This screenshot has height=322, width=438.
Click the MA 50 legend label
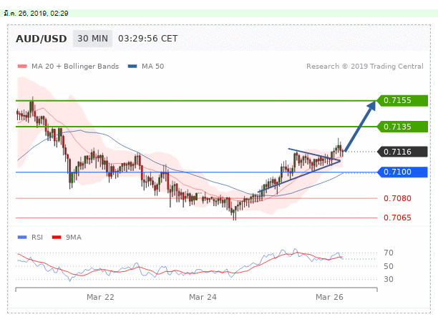click(152, 67)
